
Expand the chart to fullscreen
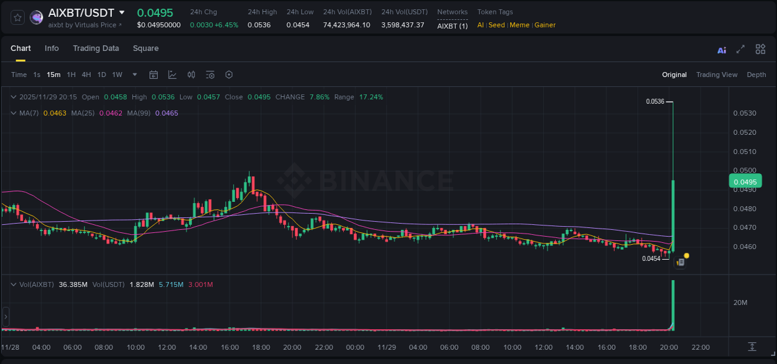741,49
